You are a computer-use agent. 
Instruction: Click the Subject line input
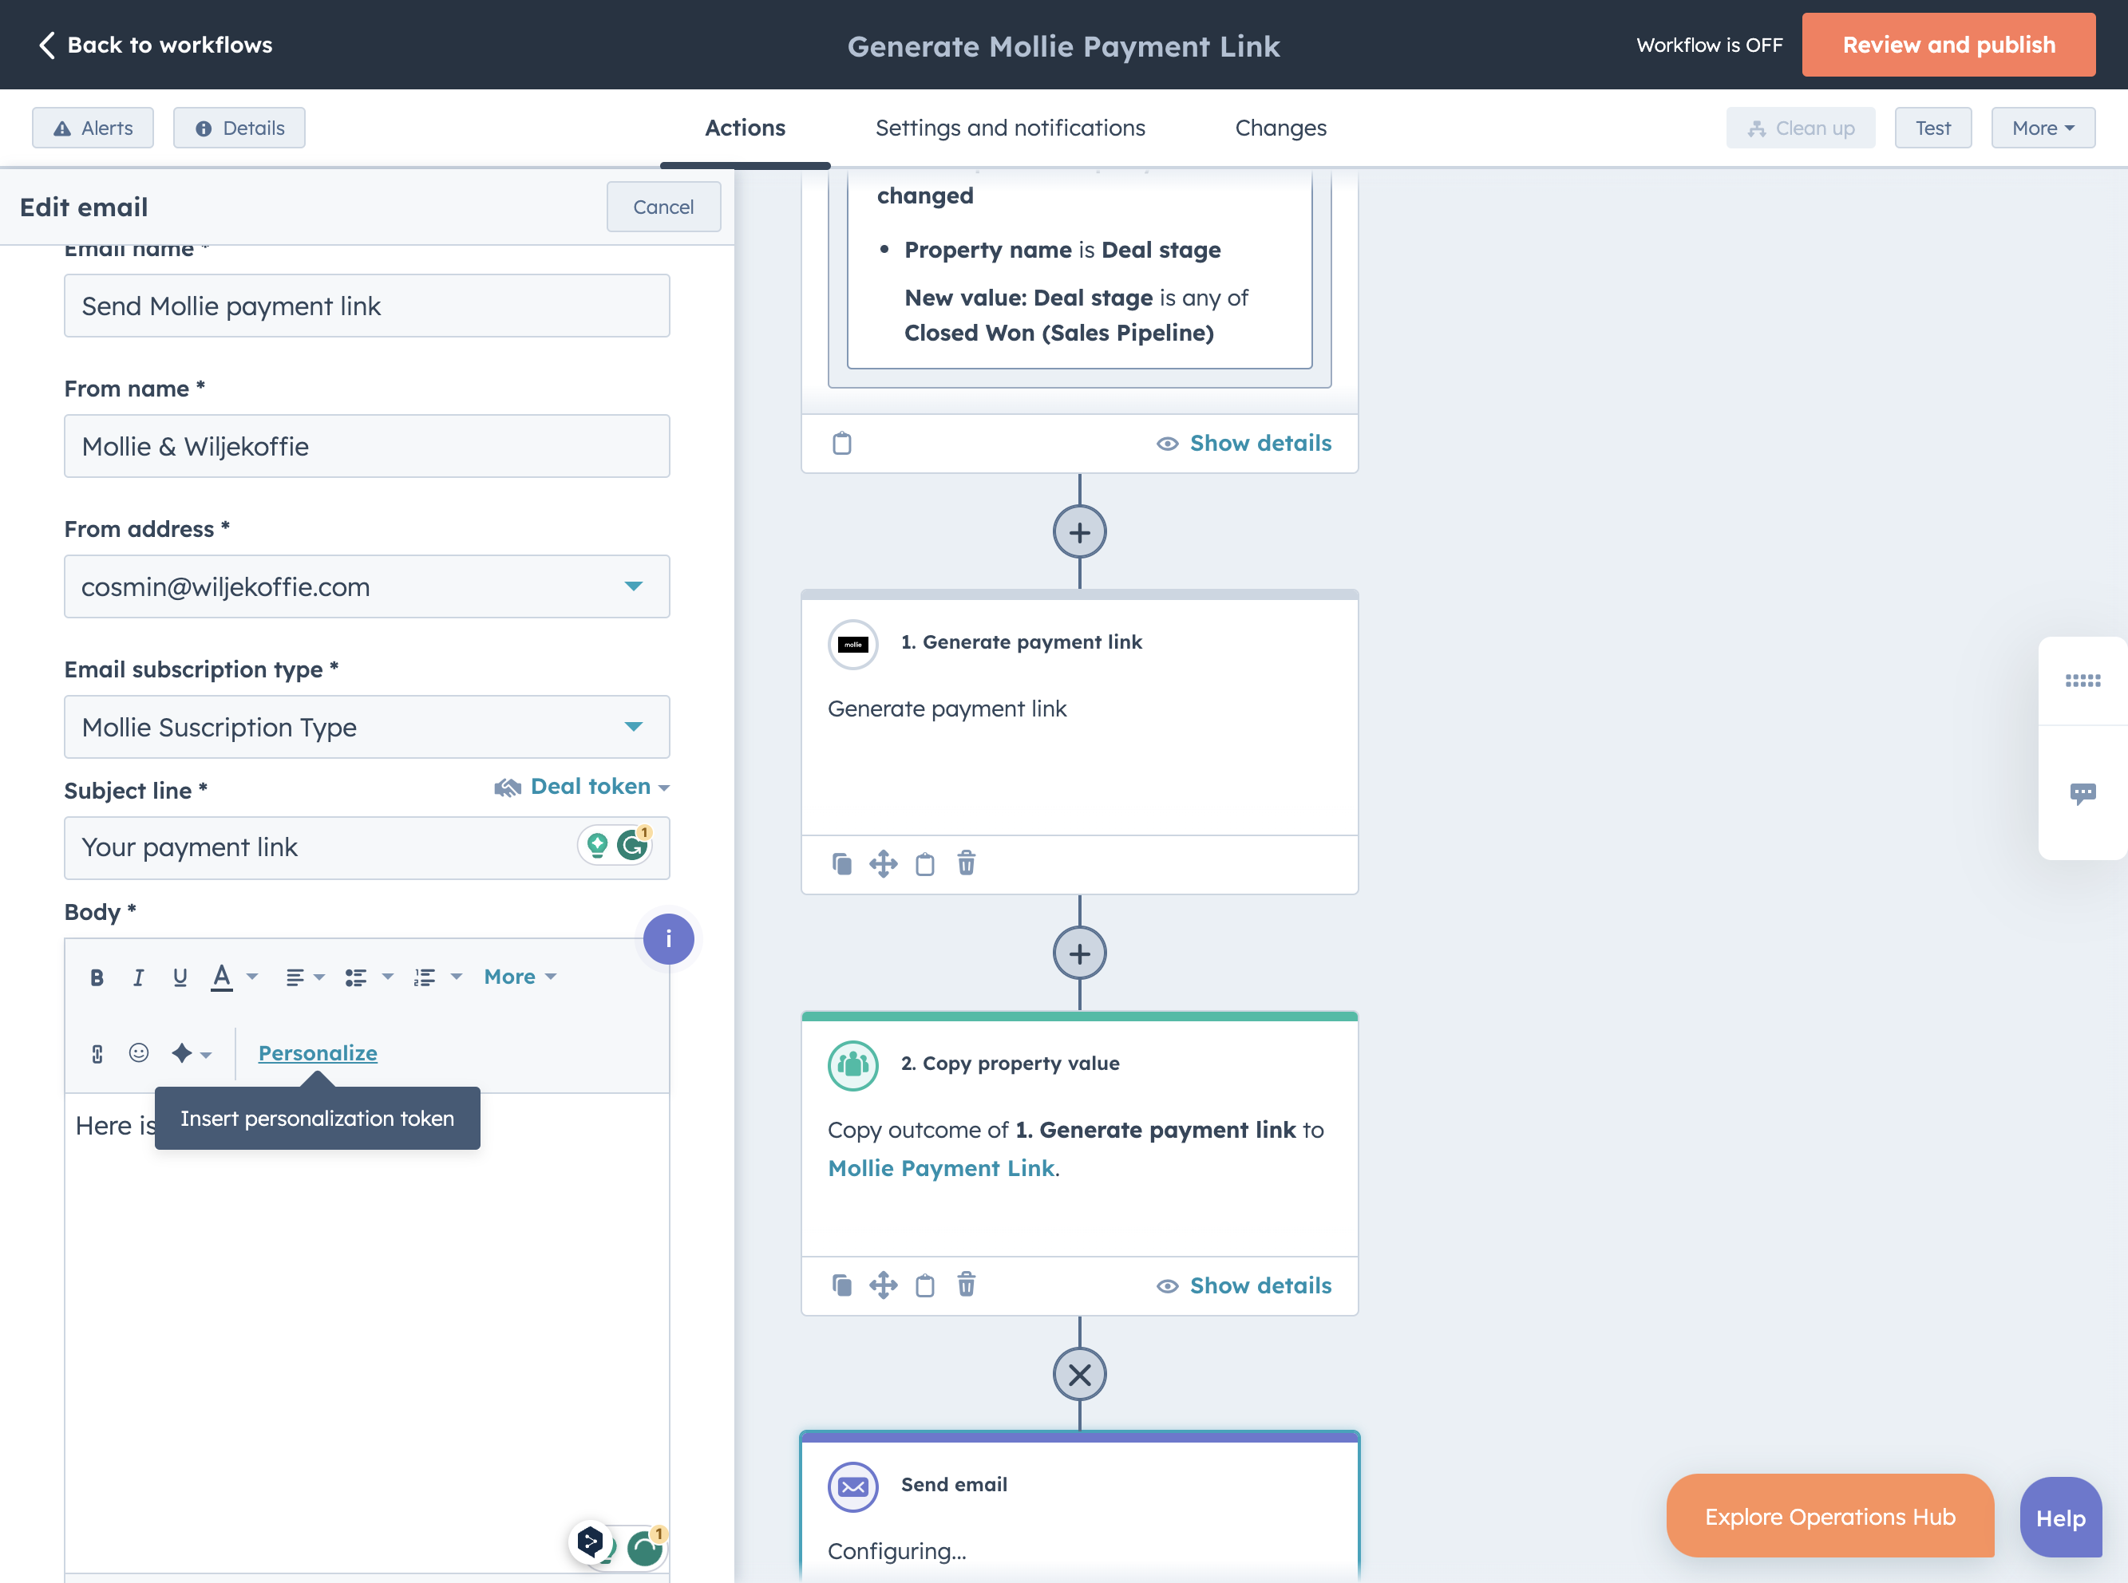[366, 848]
